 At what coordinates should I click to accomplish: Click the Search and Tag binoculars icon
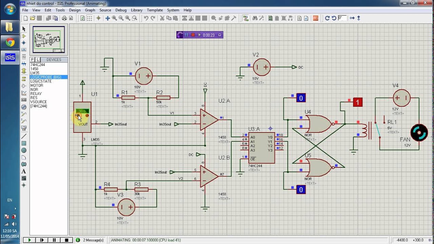pyautogui.click(x=255, y=18)
